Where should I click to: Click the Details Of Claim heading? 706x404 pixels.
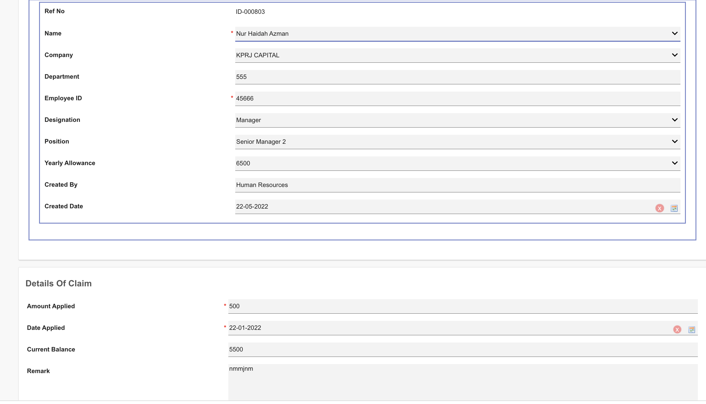[x=59, y=283]
